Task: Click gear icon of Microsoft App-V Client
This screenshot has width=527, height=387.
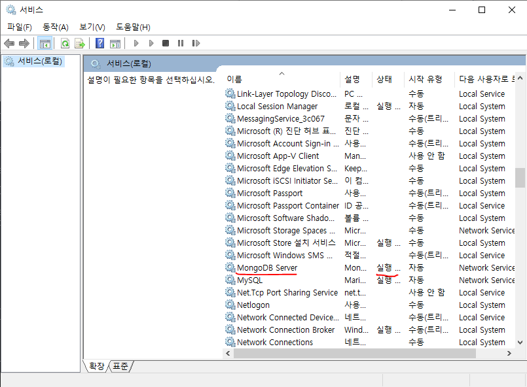Action: (230, 156)
